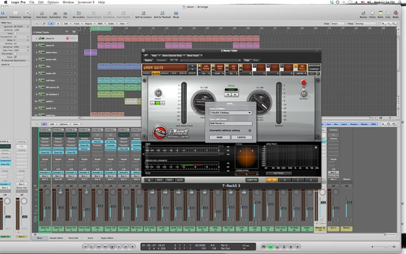Open the Edit dropdown in Arrange area

click(x=67, y=24)
